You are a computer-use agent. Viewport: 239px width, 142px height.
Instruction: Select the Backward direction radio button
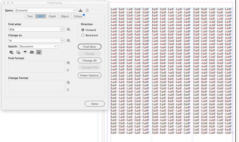pyautogui.click(x=83, y=35)
